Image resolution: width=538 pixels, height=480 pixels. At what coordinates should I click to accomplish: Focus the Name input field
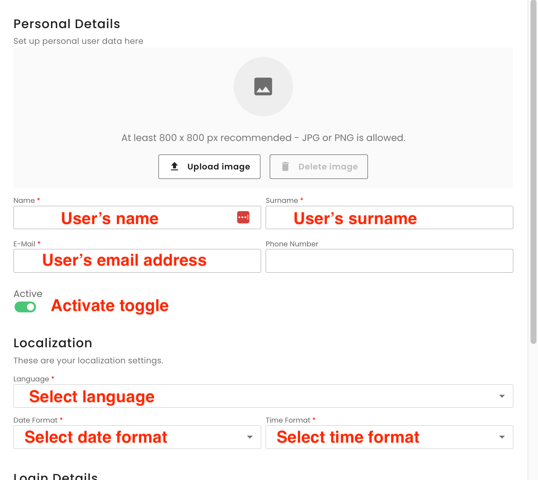coord(124,217)
